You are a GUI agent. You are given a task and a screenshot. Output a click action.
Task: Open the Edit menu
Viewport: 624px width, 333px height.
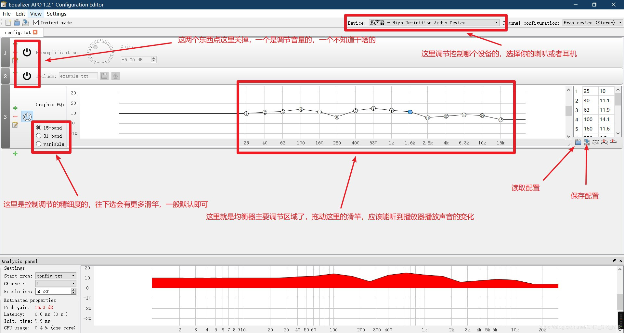point(20,14)
